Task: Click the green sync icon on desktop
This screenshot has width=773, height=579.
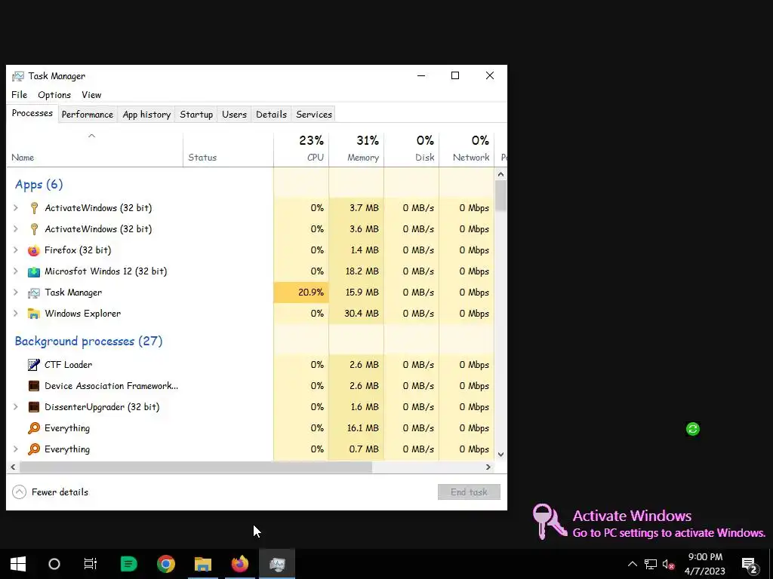Action: pos(693,429)
